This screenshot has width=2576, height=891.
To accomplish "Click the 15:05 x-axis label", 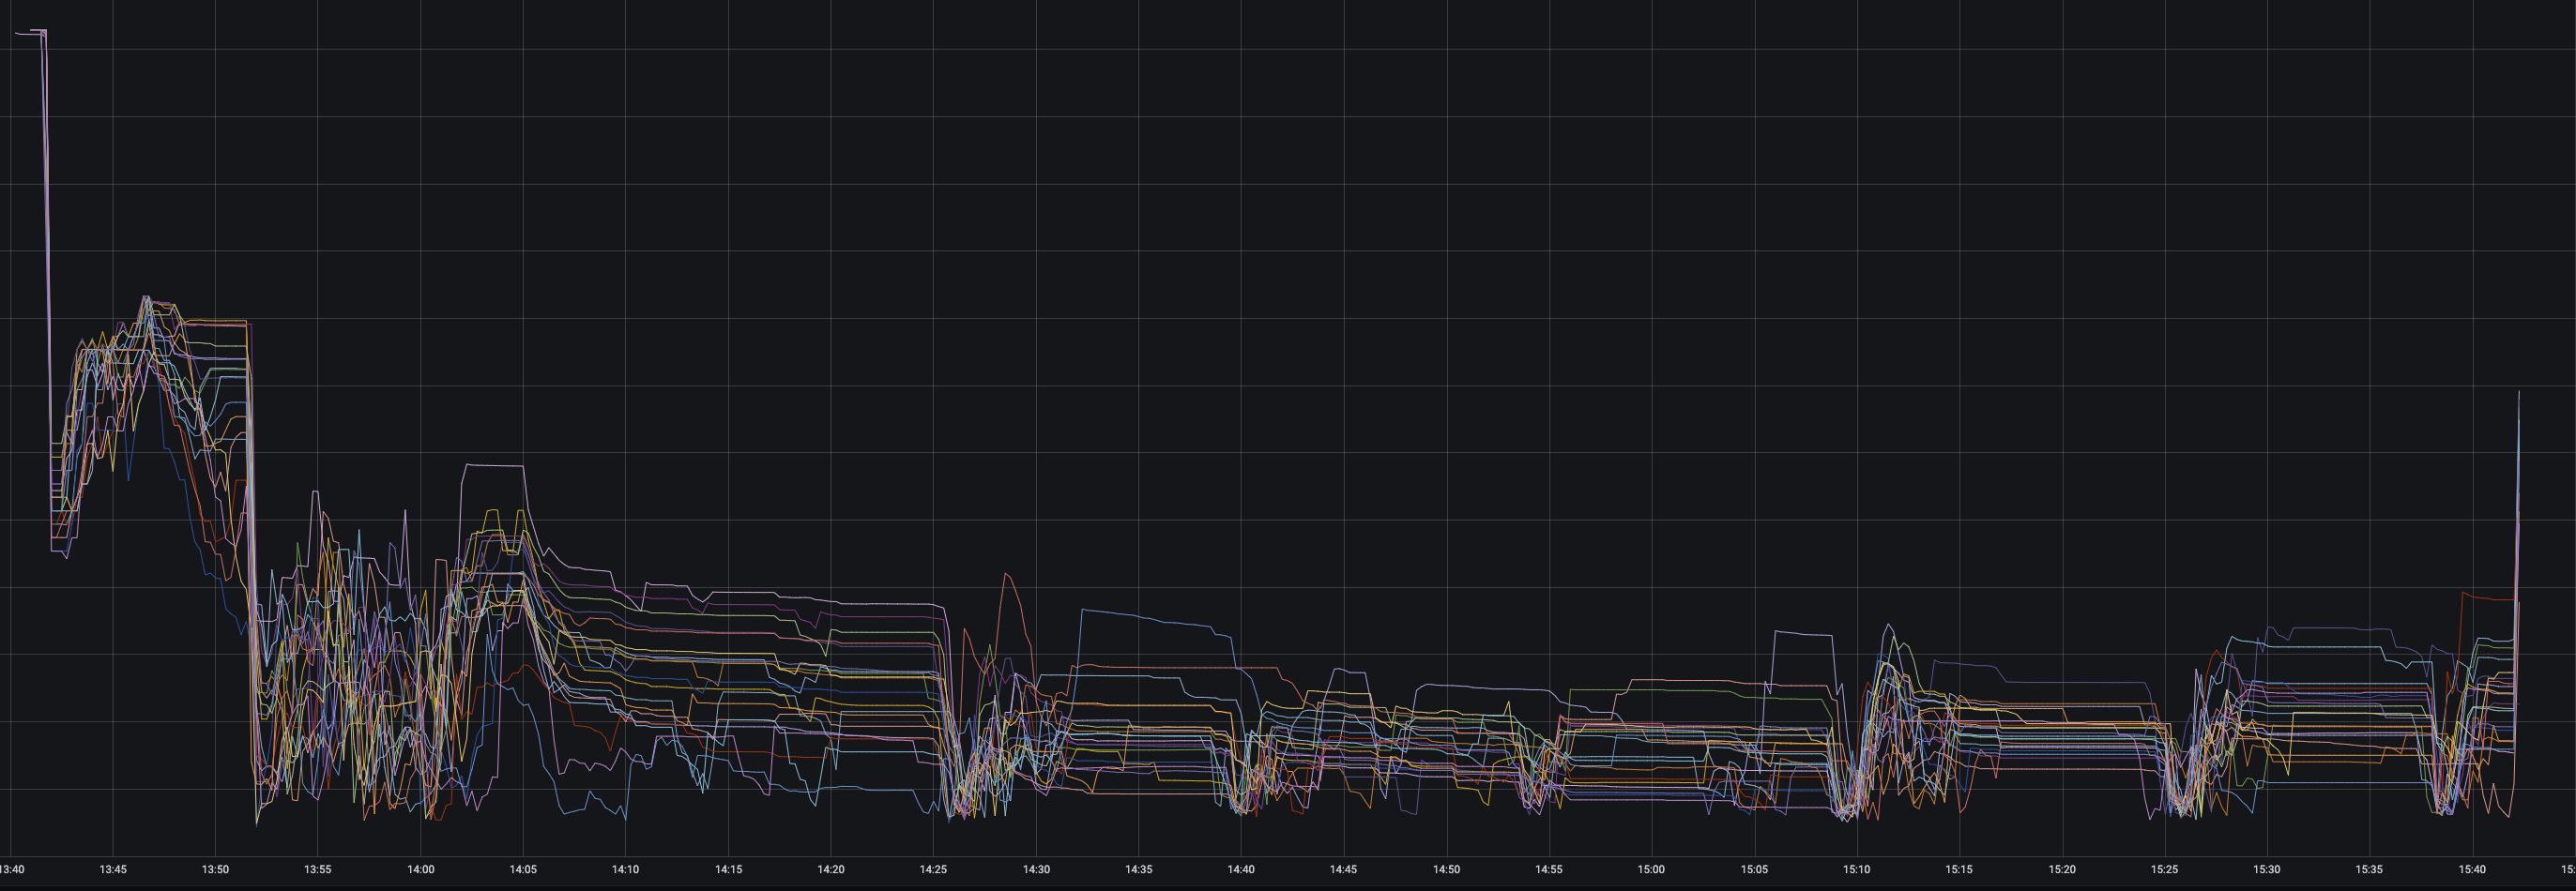I will (1754, 869).
